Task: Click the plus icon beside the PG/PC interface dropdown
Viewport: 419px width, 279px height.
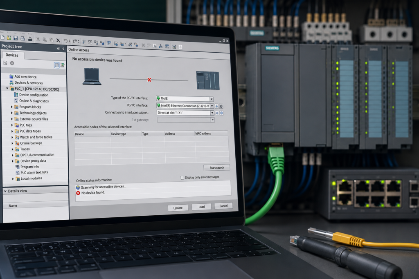Action: (x=217, y=106)
